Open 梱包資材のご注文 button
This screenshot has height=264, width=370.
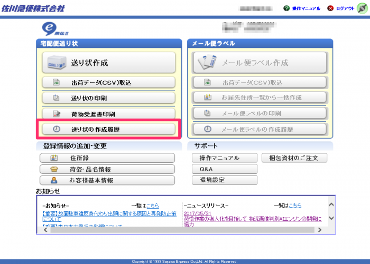tap(294, 158)
